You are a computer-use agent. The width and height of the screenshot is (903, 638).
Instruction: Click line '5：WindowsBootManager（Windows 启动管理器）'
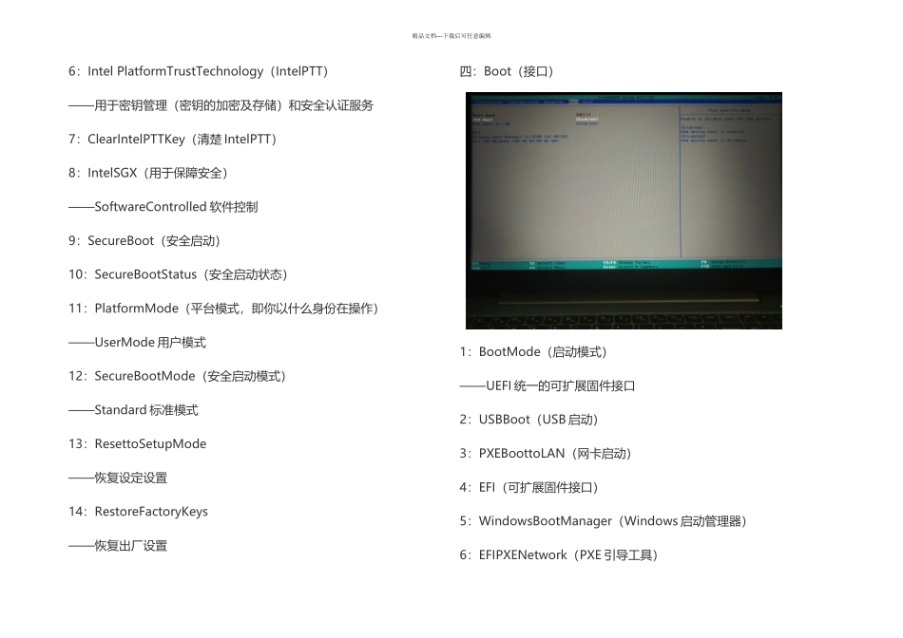603,521
